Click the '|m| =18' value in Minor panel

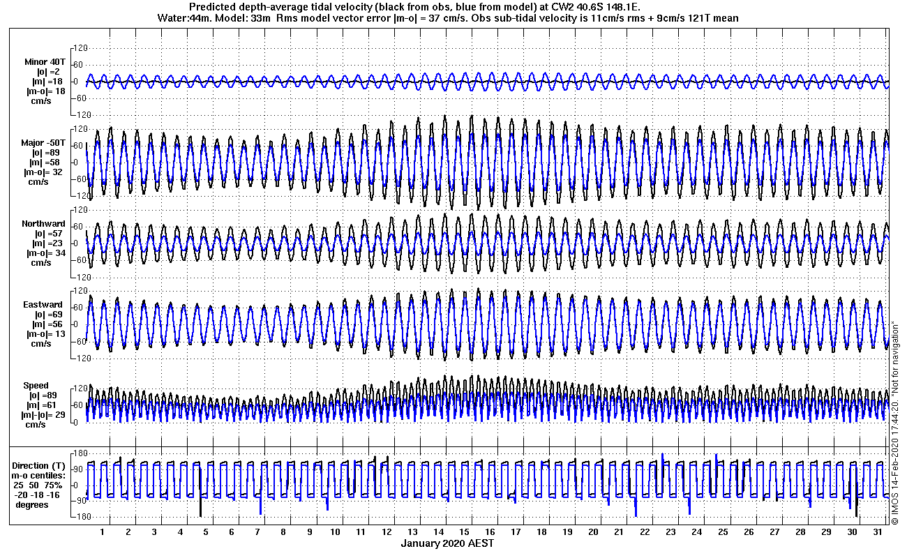point(47,82)
